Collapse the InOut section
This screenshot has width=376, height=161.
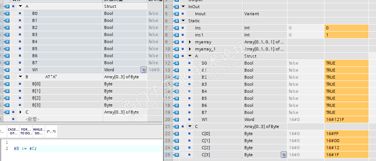click(183, 7)
